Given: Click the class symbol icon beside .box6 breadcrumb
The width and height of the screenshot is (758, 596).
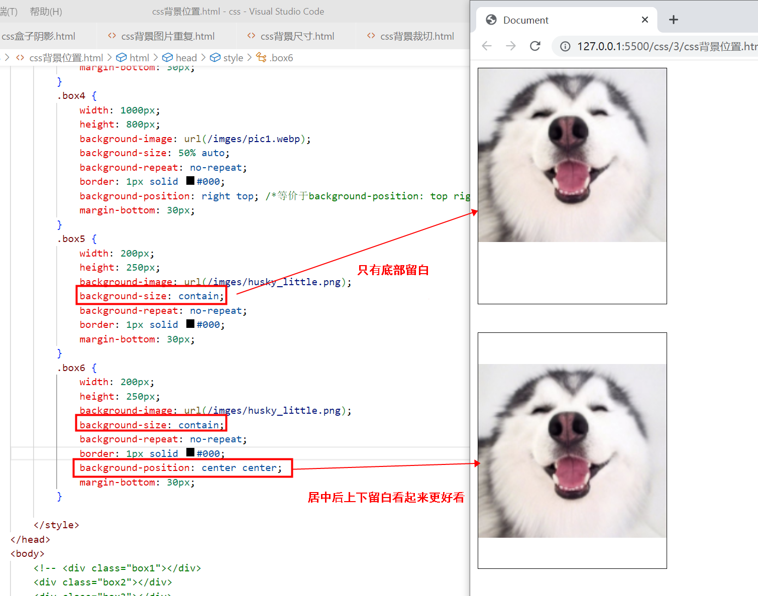Looking at the screenshot, I should (261, 58).
